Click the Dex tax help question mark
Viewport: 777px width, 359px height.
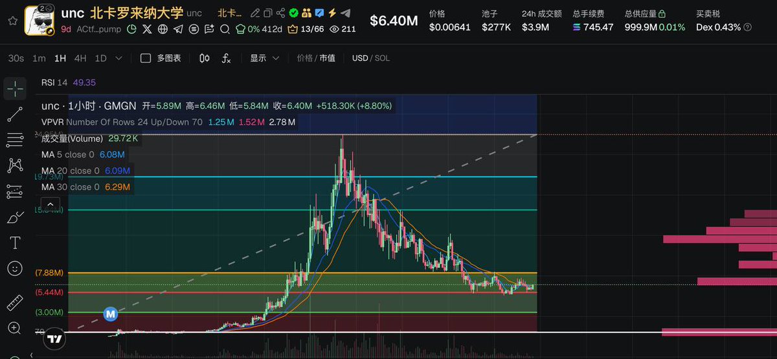click(749, 27)
